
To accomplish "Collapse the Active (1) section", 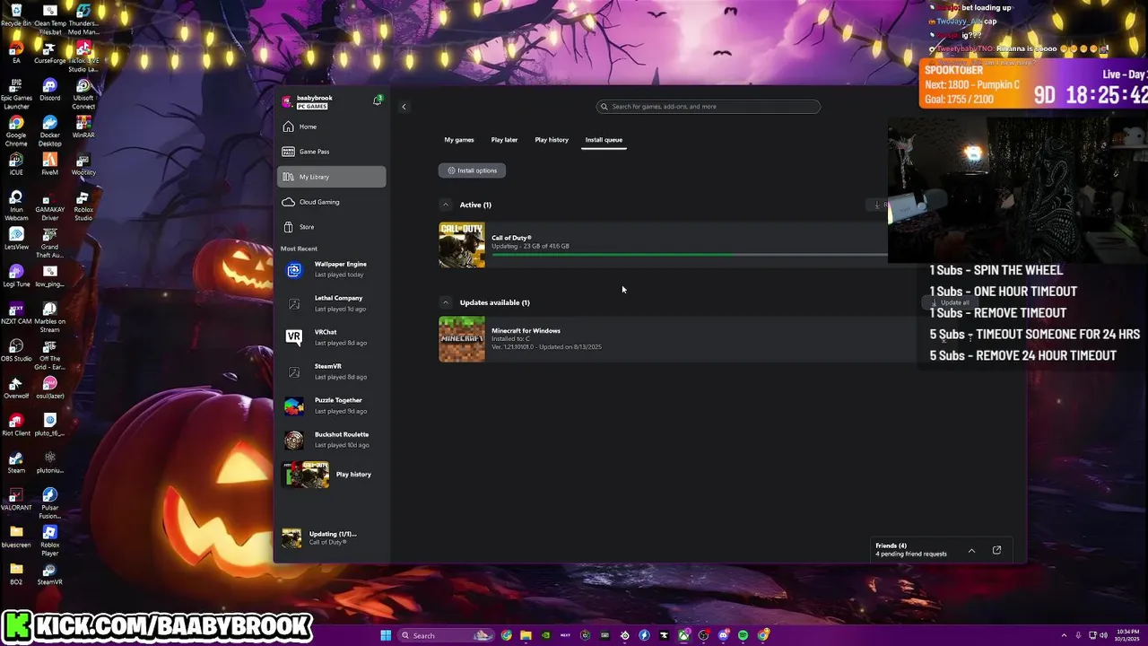I will [x=446, y=205].
